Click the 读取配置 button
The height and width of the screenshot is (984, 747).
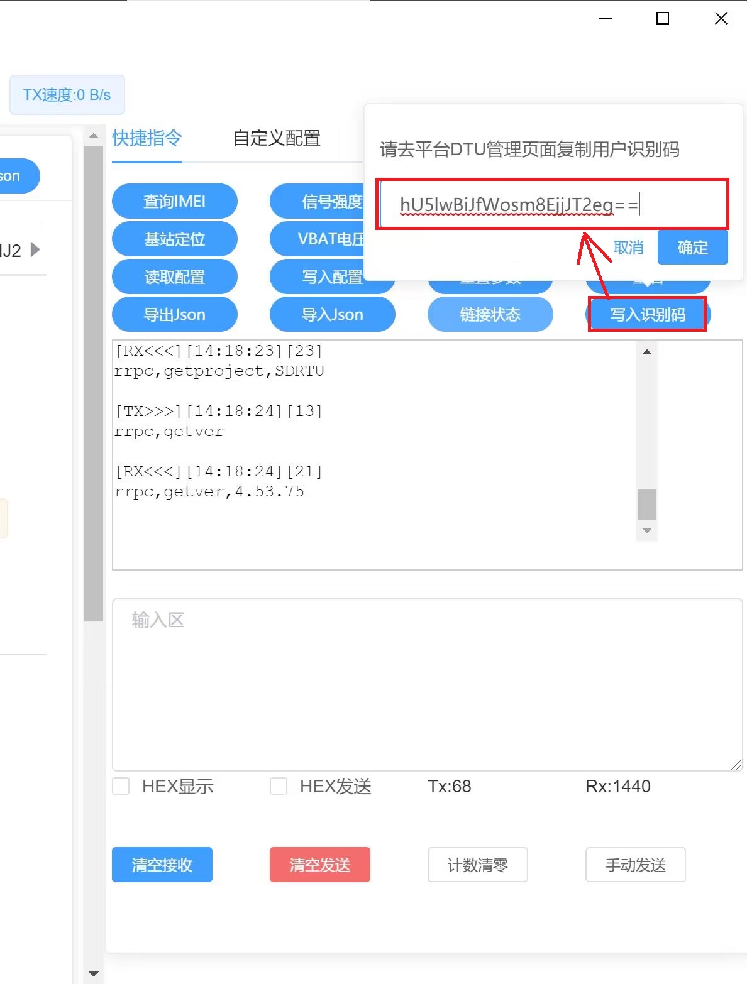[x=175, y=277]
